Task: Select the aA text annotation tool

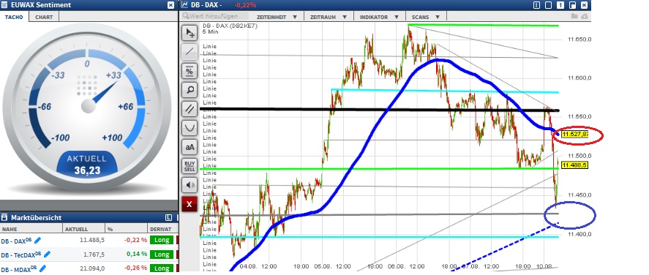Action: tap(190, 147)
